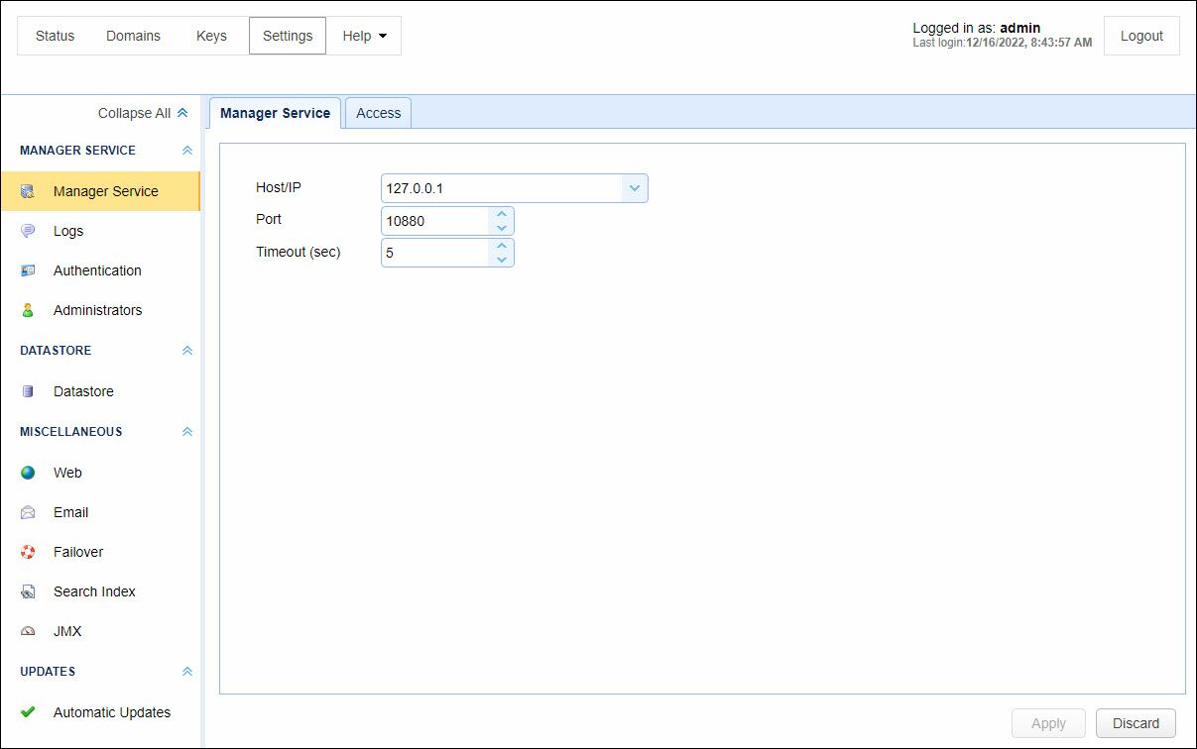Click the Last login timestamp text

[1002, 43]
